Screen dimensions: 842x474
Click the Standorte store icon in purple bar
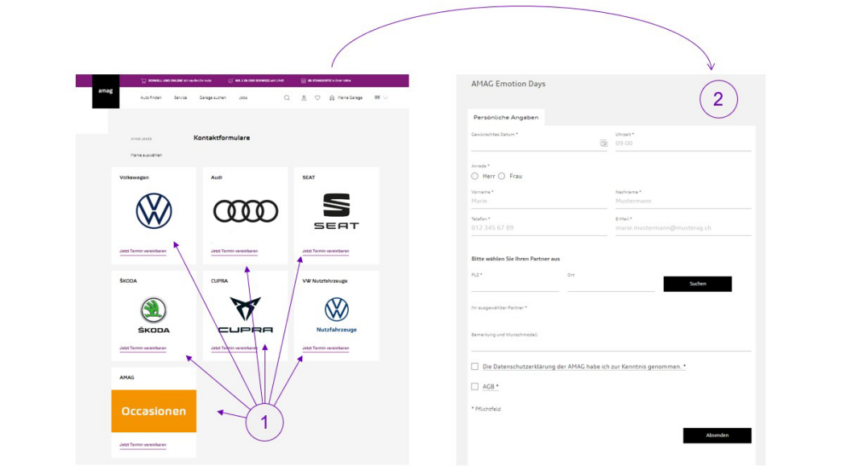point(304,81)
